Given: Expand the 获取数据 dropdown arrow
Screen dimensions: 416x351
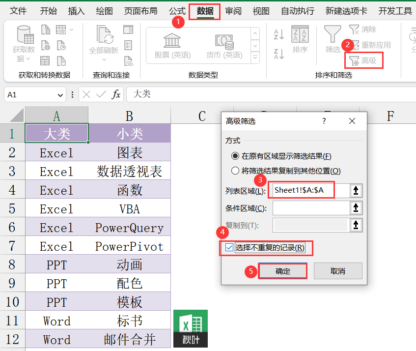Looking at the screenshot, I should 28,58.
